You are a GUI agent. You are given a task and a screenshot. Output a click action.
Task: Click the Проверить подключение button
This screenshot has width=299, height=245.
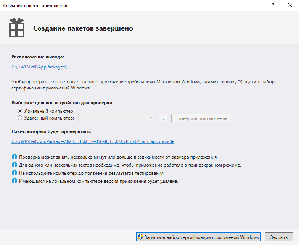(201, 118)
